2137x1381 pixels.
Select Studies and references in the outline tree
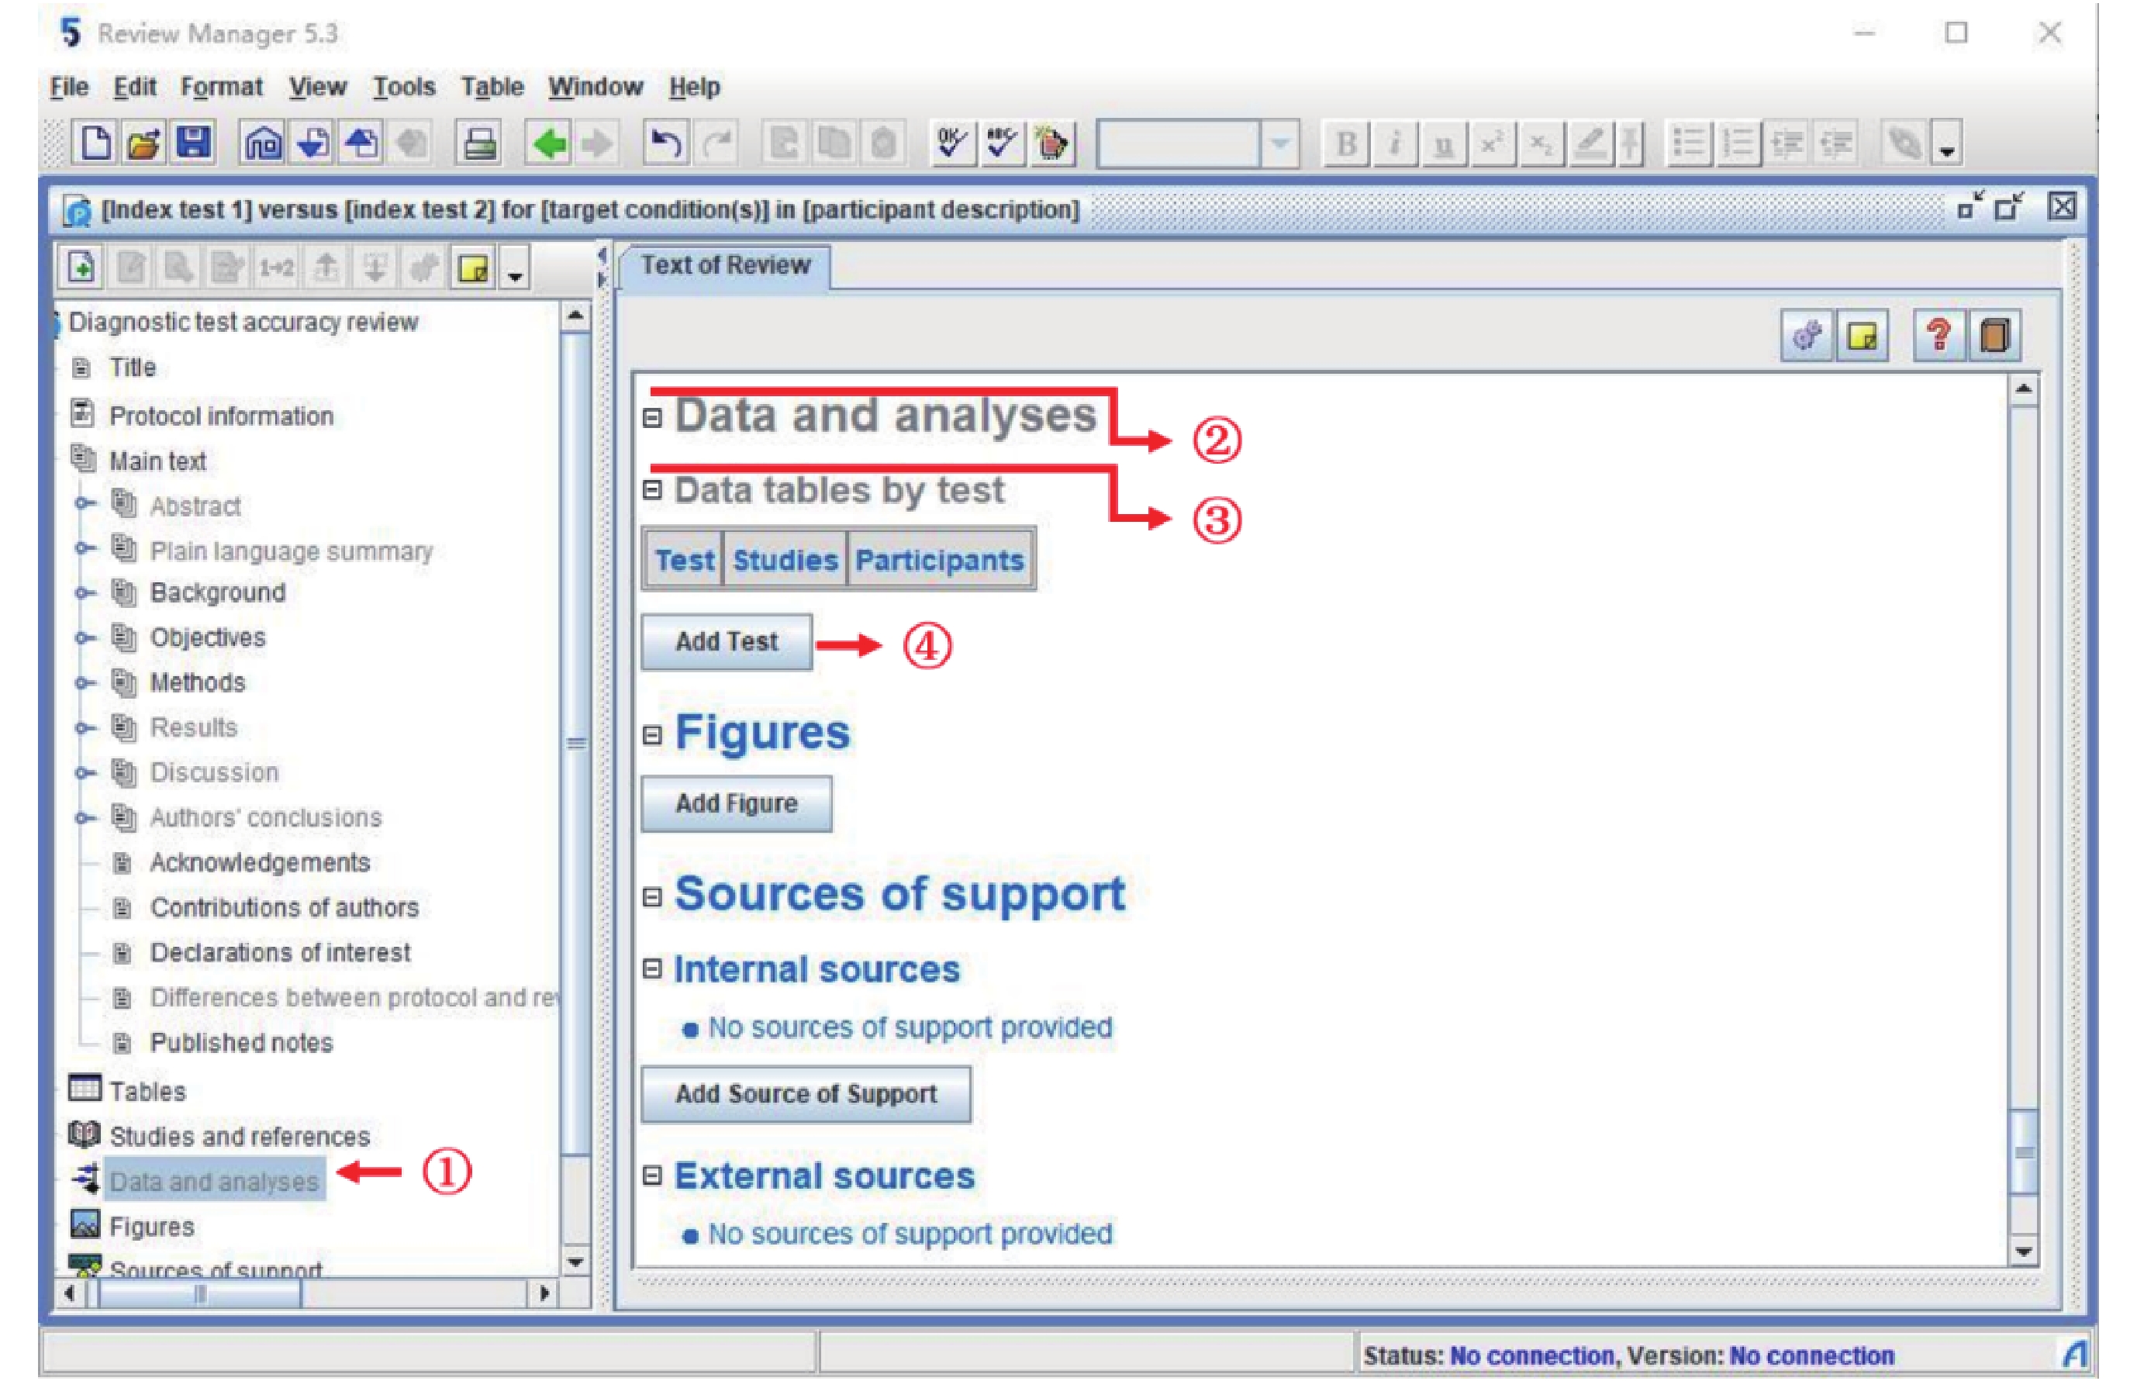(x=240, y=1136)
